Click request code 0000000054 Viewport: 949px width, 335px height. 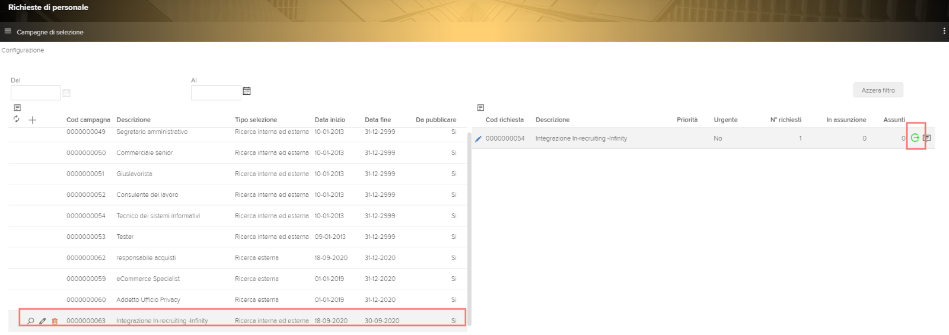505,138
